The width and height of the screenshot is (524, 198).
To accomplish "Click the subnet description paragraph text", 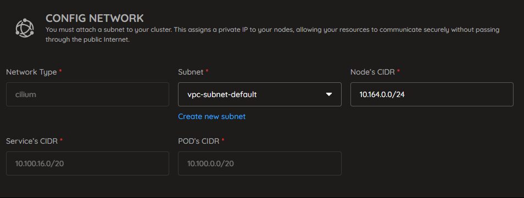I will (272, 35).
